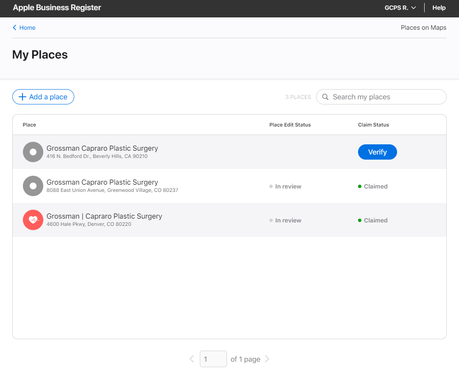Expand the GCPS R. account dropdown
The height and width of the screenshot is (374, 459).
click(400, 8)
